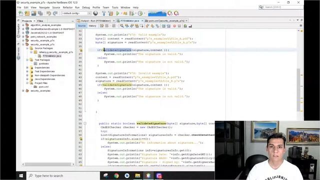Click the Redo toolbar icon
Screen dimensions: 320x180
(55, 13)
